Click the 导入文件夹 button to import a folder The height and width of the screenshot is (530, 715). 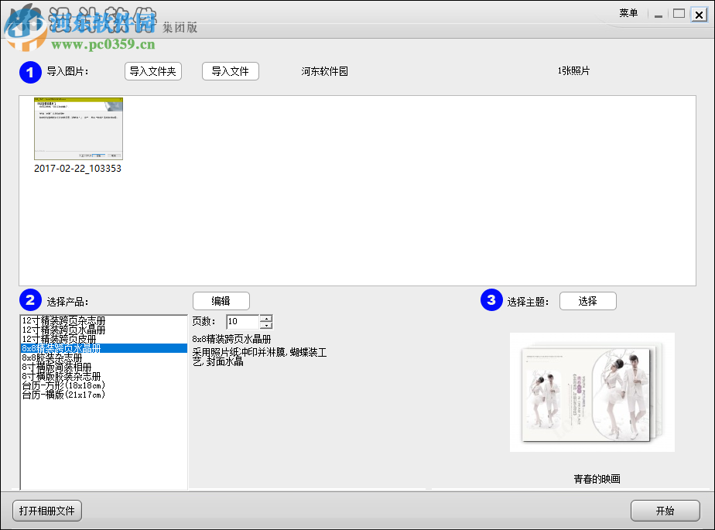152,70
